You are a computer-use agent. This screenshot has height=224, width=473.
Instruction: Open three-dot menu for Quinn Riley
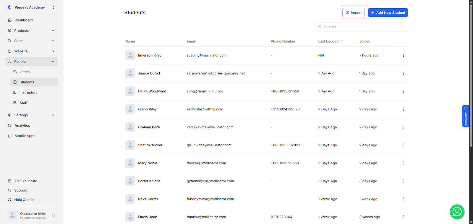pos(403,109)
